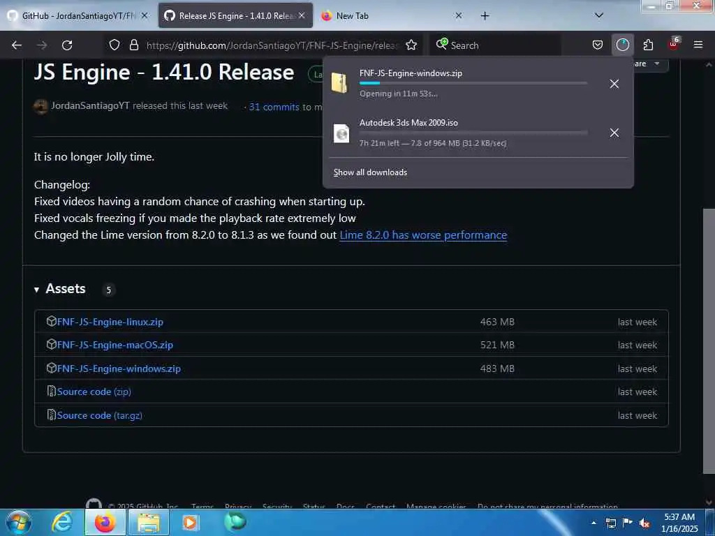Launch the media player taskbar icon
Viewport: 715px width, 536px height.
click(190, 523)
